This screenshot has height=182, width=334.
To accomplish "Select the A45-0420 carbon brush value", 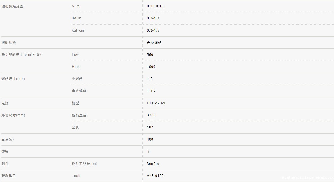I will tap(155, 176).
